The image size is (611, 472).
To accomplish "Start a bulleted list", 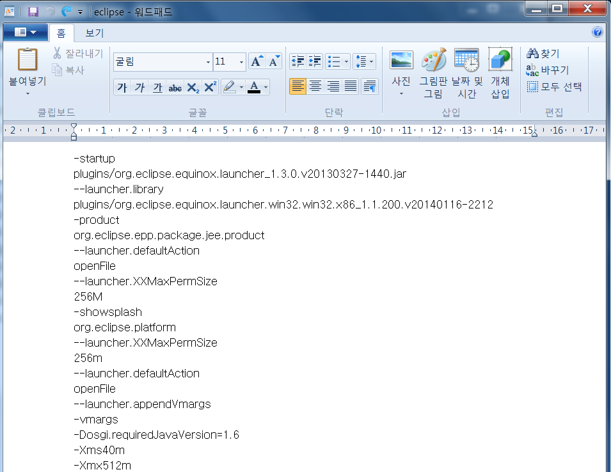I will (334, 61).
